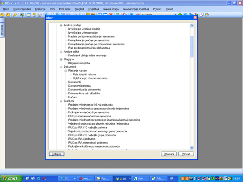
Task: Collapse the Dokumenti tree node
Action: pyautogui.click(x=61, y=67)
